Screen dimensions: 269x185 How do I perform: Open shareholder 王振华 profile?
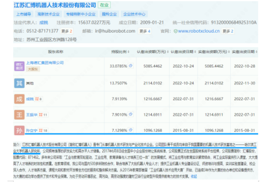pyautogui.click(x=31, y=115)
